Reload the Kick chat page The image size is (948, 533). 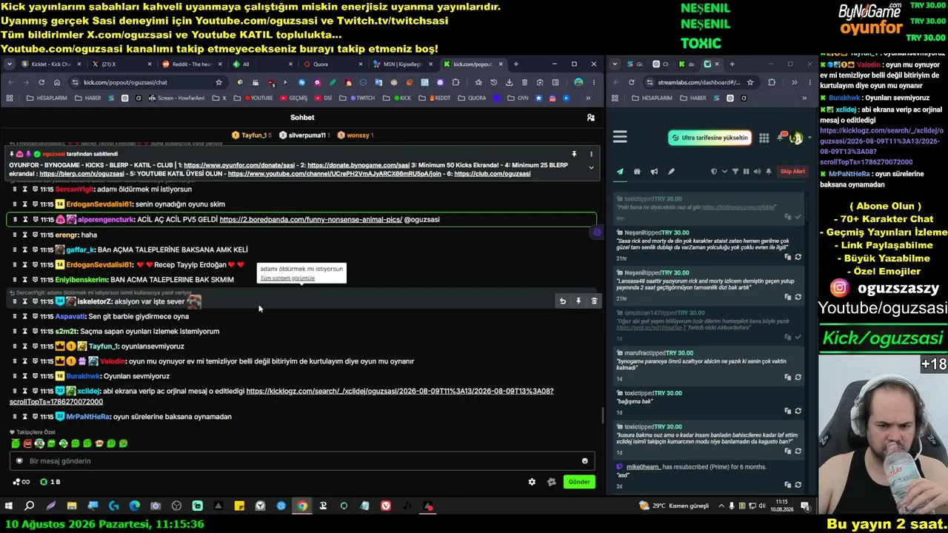(41, 82)
